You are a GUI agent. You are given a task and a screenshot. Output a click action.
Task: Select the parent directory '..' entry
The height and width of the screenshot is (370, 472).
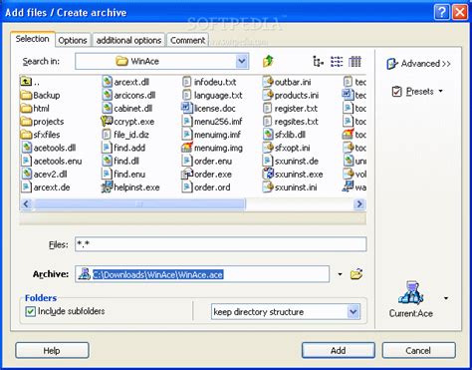(30, 82)
